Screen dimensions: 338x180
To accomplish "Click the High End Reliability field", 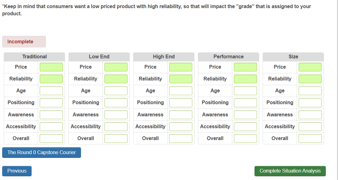I will pos(181,79).
